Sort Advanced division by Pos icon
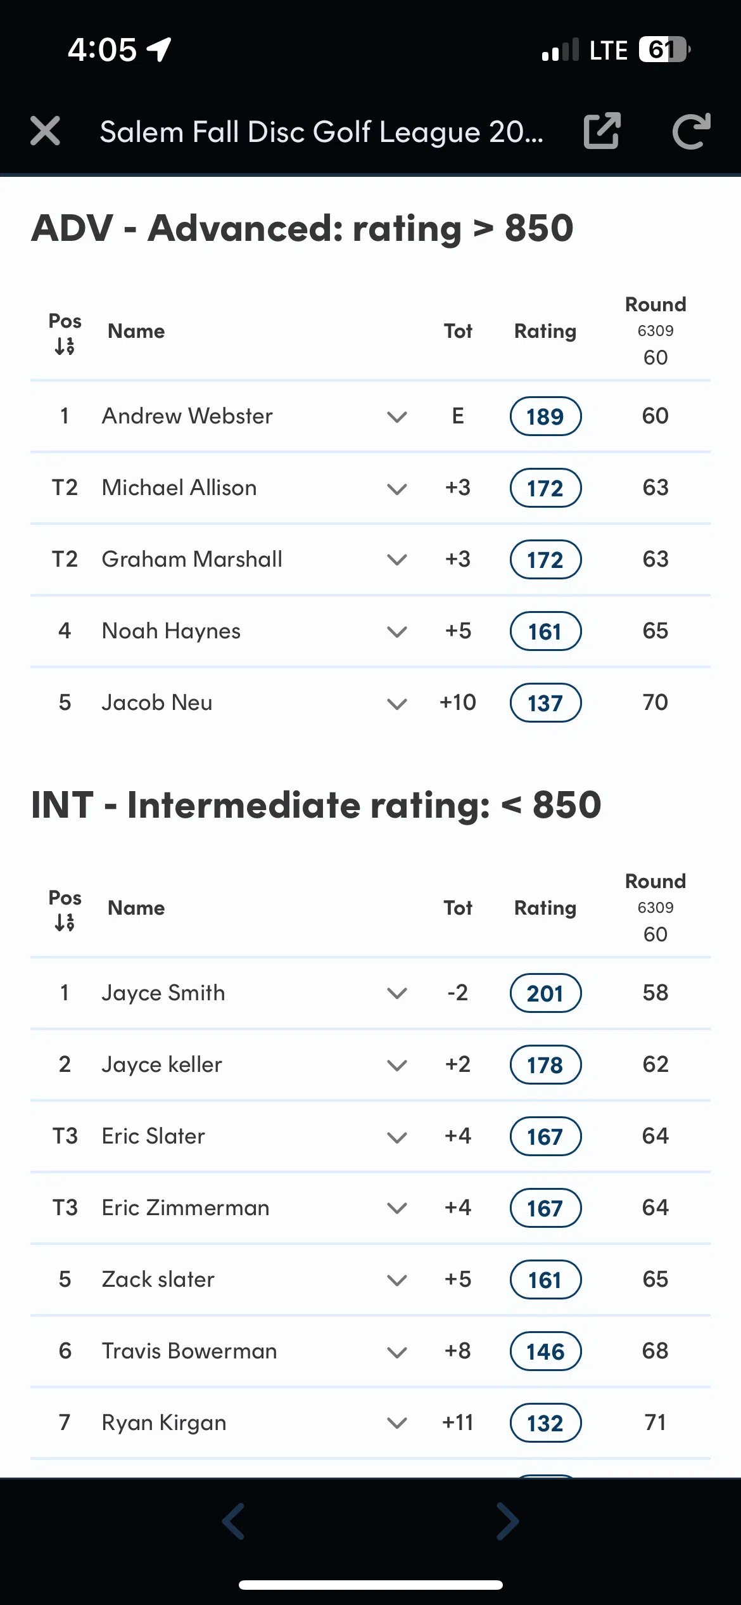Image resolution: width=741 pixels, height=1605 pixels. (x=65, y=345)
